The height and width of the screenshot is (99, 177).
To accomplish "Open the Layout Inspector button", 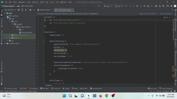I will coord(166,89).
